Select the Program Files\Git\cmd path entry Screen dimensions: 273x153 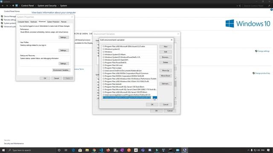pos(130,65)
